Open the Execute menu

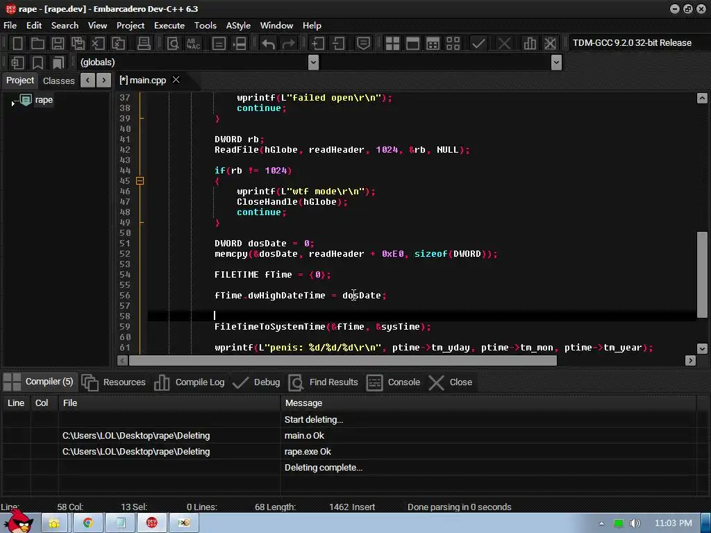pyautogui.click(x=169, y=26)
